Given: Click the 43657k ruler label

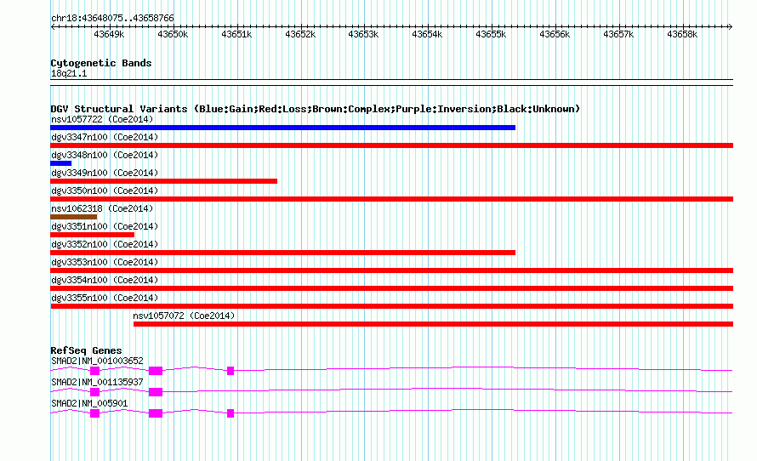Looking at the screenshot, I should tap(618, 34).
